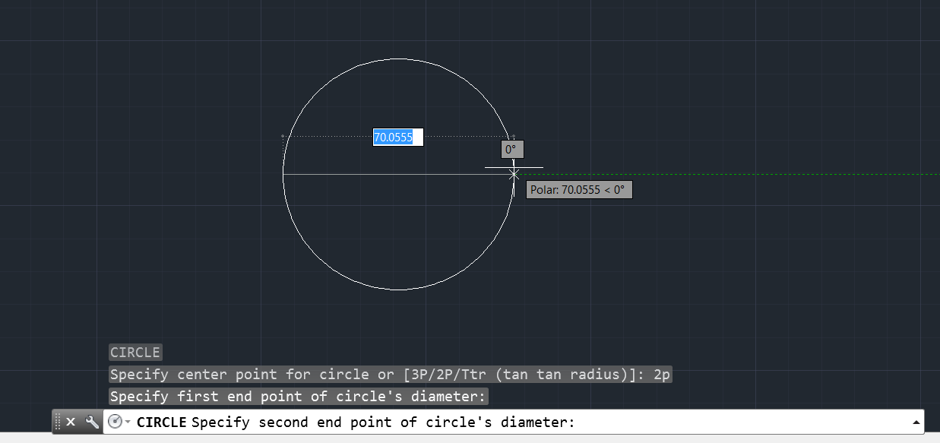Click the 0° angle indicator badge
The image size is (940, 443).
point(511,149)
